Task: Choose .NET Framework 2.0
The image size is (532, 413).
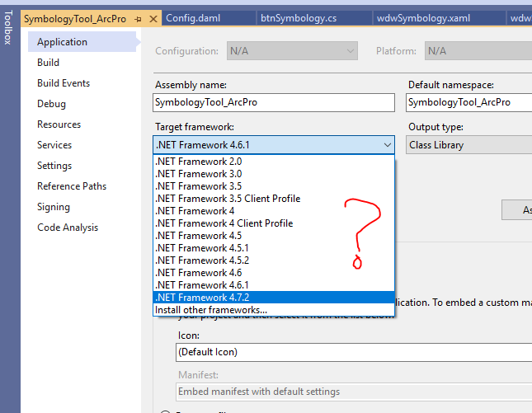Action: 274,162
